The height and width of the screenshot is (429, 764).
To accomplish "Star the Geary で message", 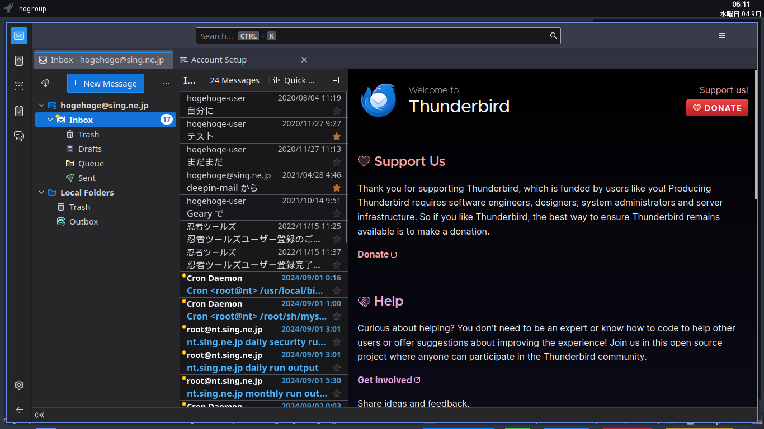I will point(337,213).
